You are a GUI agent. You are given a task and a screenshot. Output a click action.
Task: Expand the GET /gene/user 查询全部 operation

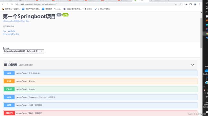[100, 73]
